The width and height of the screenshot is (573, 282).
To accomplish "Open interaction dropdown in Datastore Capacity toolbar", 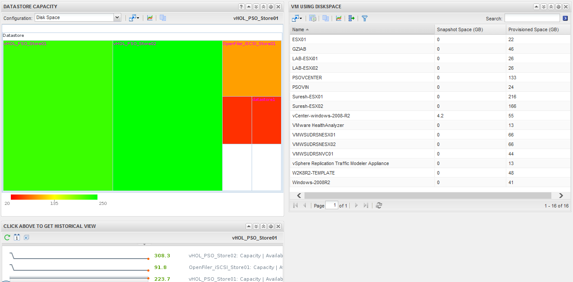I will click(x=134, y=18).
